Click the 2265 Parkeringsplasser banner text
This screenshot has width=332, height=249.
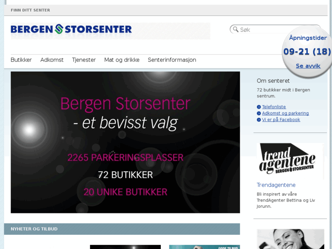coord(125,158)
